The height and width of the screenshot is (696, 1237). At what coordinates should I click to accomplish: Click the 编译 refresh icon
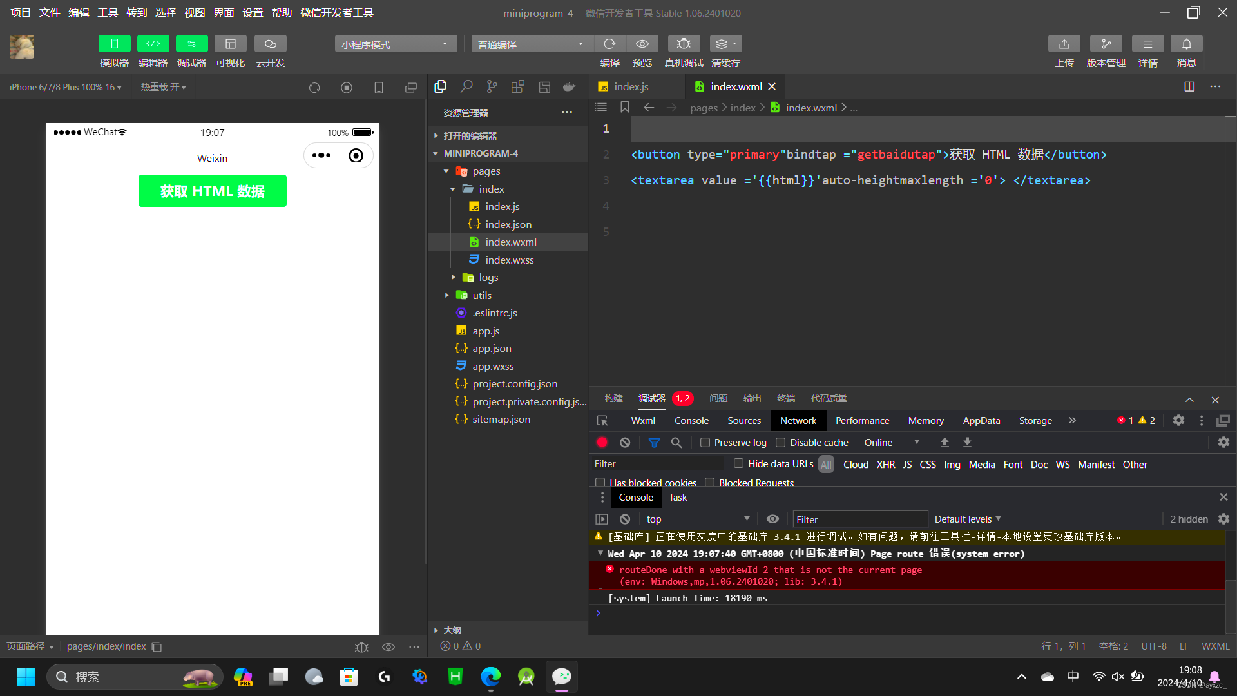pos(609,44)
